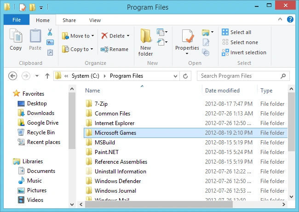This screenshot has width=299, height=212.
Task: Click quick access Properties icon in title bar
Action: point(23,7)
